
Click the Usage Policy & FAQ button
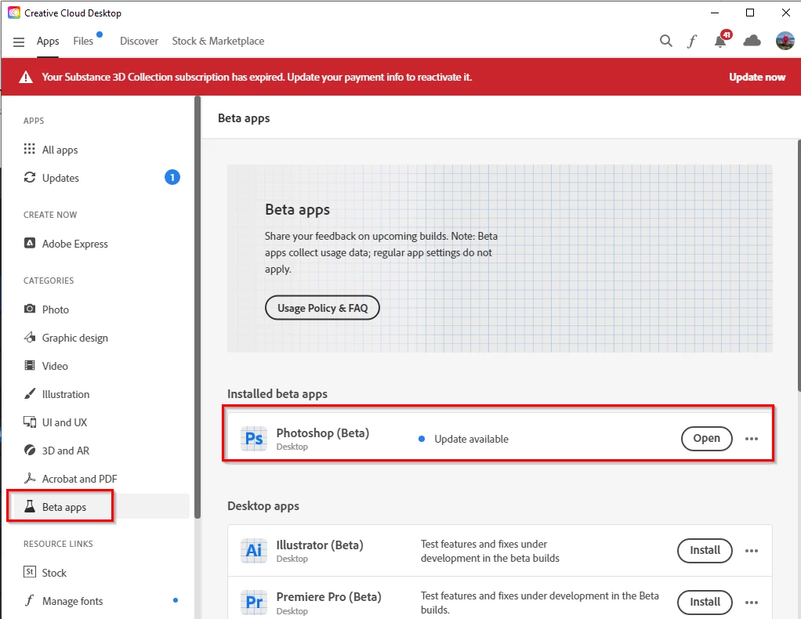(322, 308)
